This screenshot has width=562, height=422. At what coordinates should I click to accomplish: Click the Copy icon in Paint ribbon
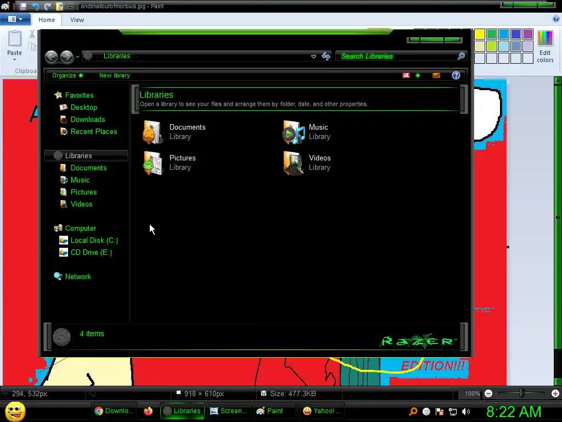32,46
